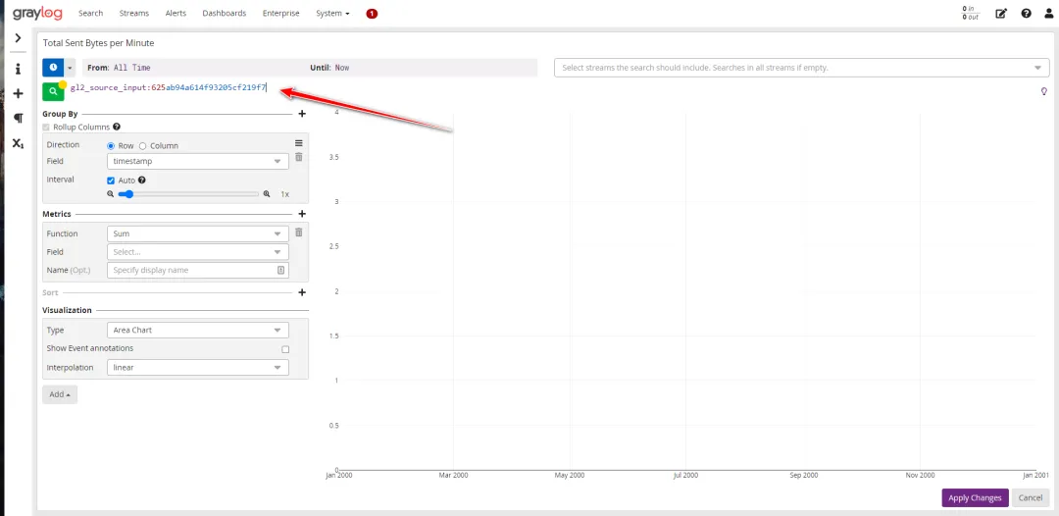Open the time range type dropdown caret
Image resolution: width=1059 pixels, height=516 pixels.
coord(71,68)
